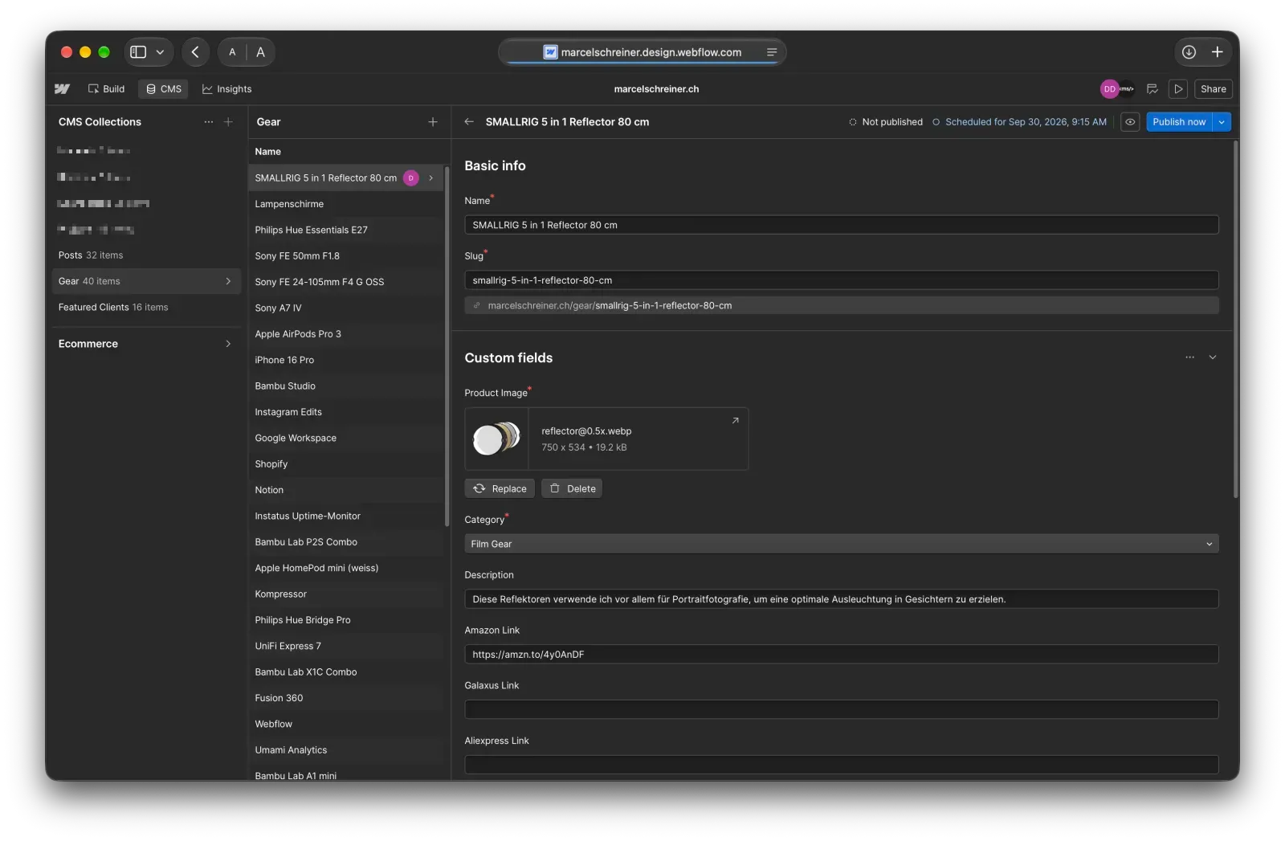Click the DD user avatar
Viewport: 1285px width, 841px height.
1109,89
